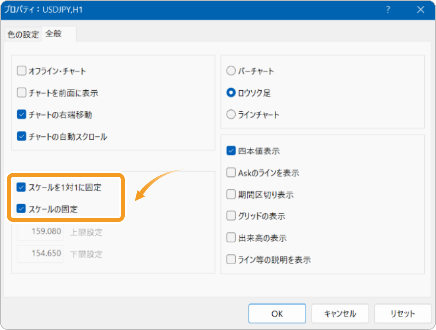
Task: Click the リセット button
Action: 403,314
